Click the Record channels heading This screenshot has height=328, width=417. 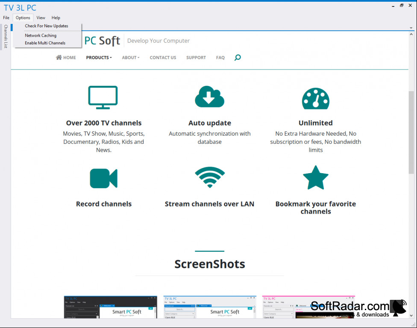[104, 204]
